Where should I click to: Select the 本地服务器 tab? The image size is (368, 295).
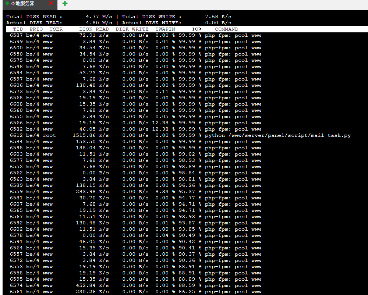[x=22, y=3]
